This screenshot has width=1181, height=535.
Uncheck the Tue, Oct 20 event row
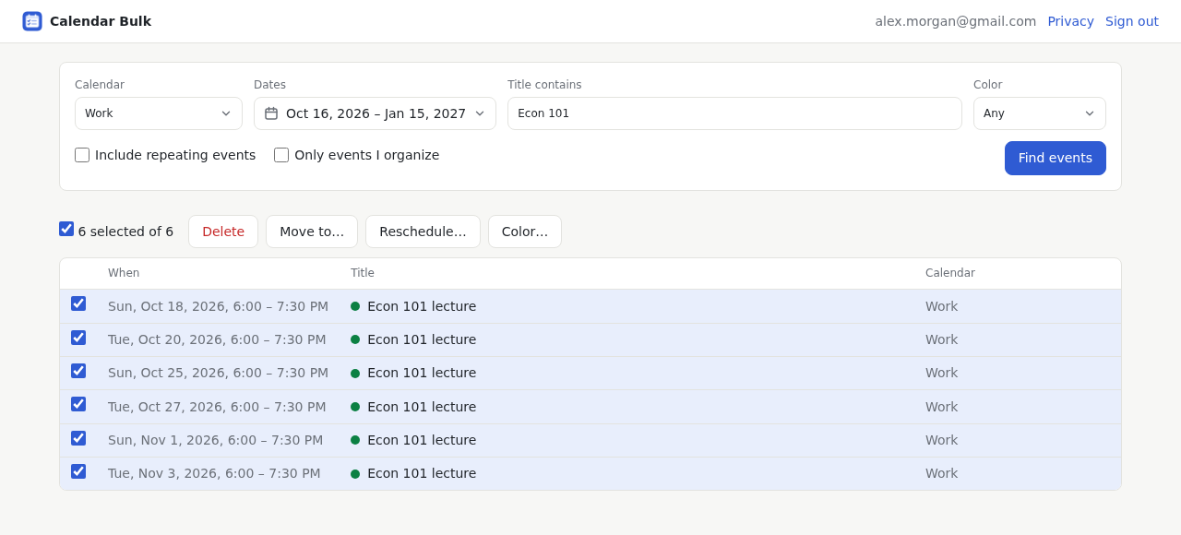[78, 338]
